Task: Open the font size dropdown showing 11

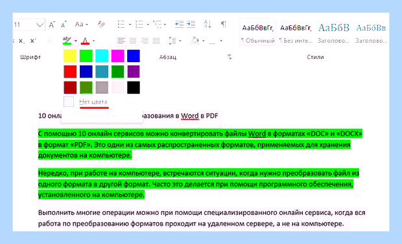Action: point(40,25)
